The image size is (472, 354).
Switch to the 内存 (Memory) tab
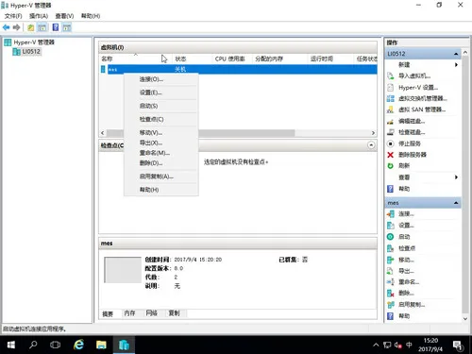[129, 313]
